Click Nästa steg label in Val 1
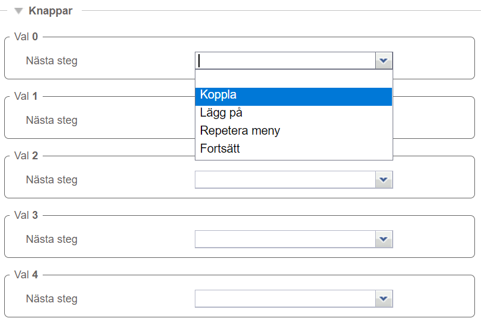 coord(52,120)
